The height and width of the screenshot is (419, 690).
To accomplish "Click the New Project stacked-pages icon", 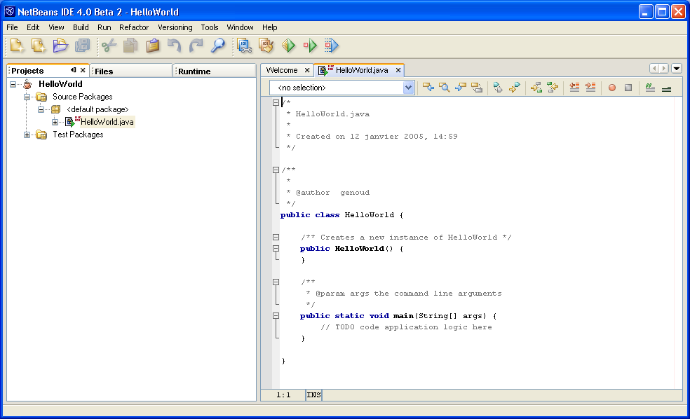I will [x=39, y=46].
